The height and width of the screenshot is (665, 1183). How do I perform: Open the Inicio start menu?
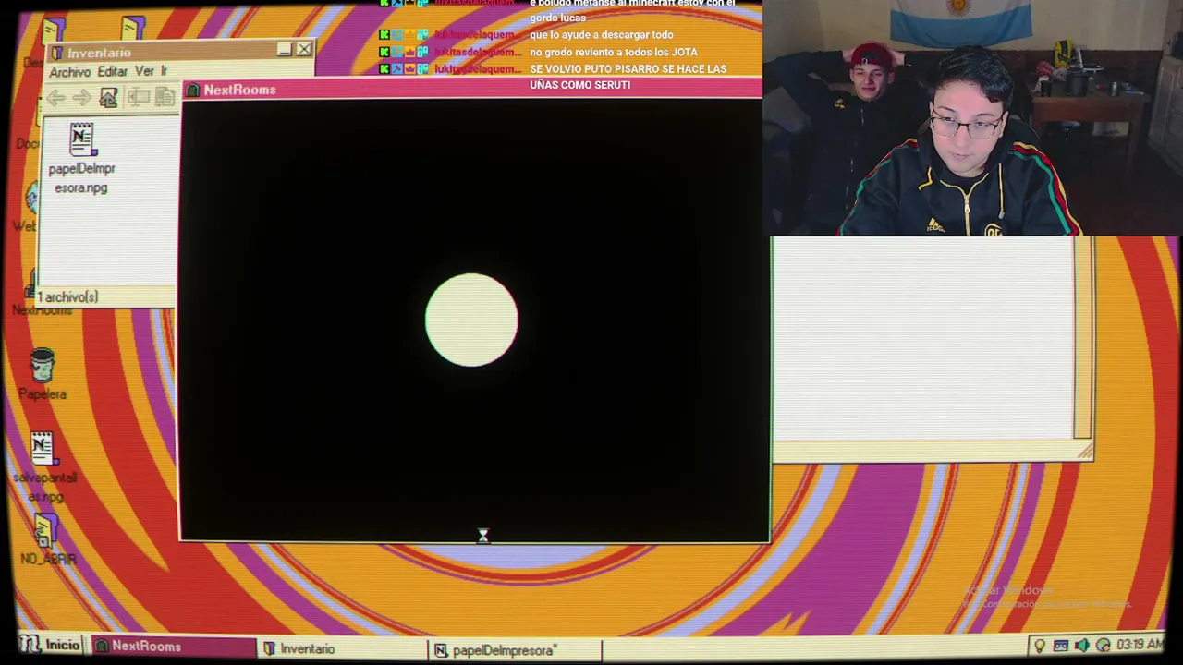[52, 645]
